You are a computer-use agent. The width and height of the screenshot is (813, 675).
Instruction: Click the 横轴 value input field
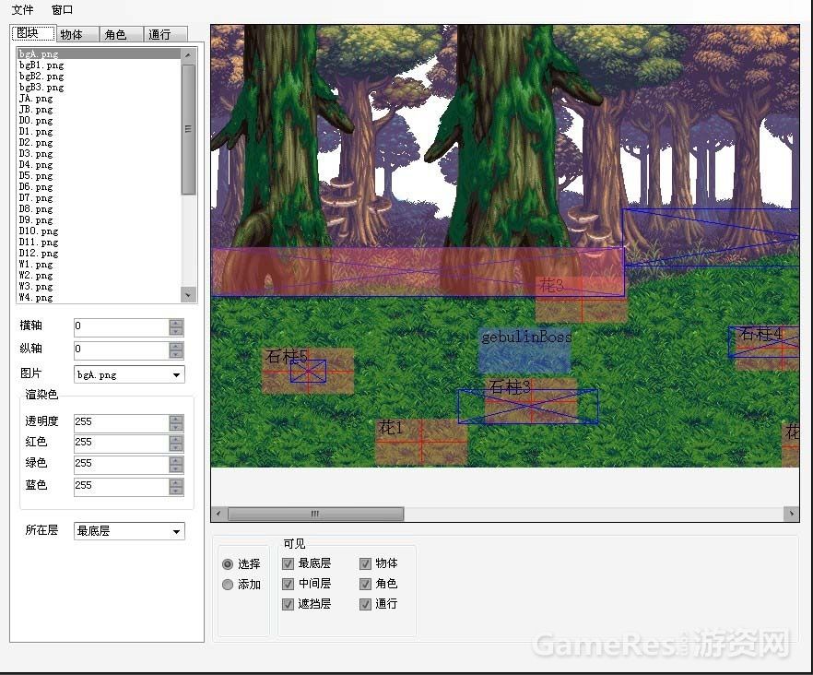pyautogui.click(x=120, y=326)
